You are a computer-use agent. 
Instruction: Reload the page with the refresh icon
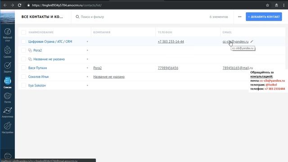19,5
